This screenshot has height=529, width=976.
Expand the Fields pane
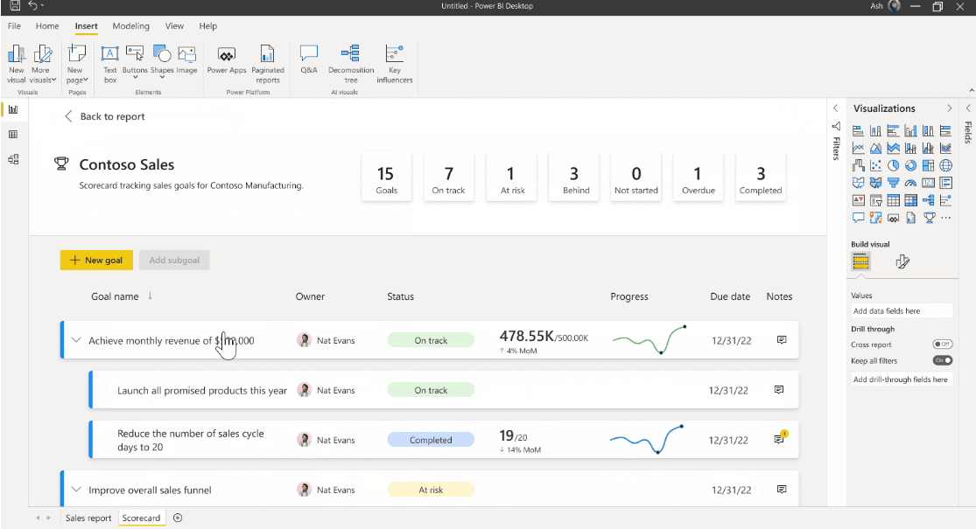[967, 108]
